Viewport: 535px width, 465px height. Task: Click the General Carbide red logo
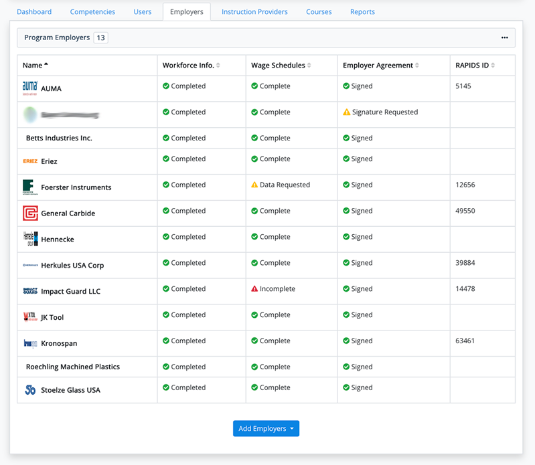[30, 213]
